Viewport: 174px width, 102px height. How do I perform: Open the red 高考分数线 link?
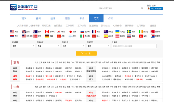click(39, 79)
